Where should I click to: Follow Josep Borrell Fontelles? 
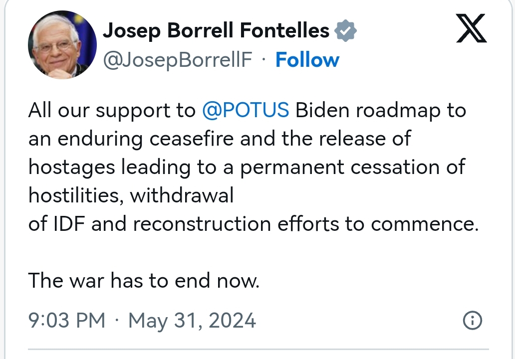pyautogui.click(x=307, y=60)
